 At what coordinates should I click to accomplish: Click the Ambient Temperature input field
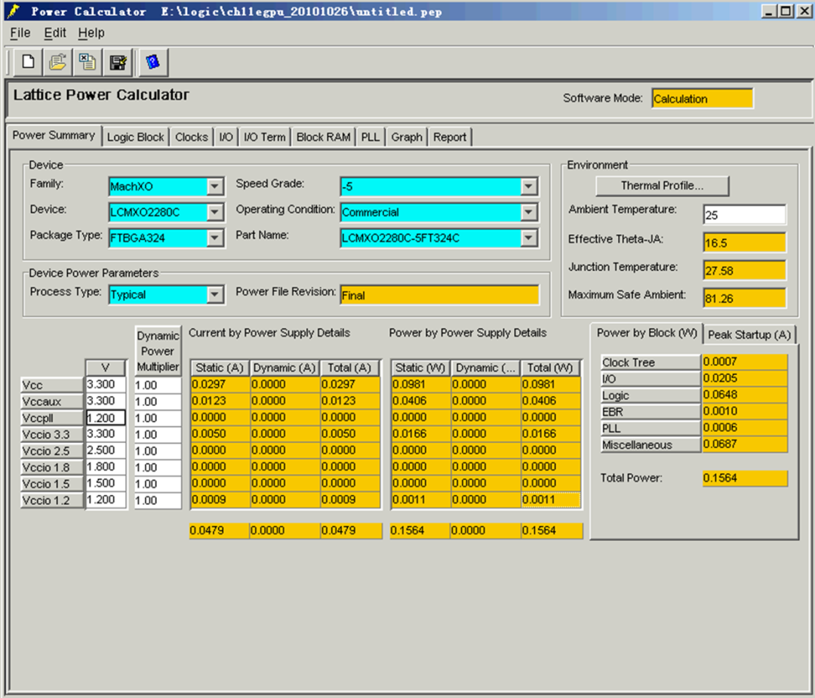pyautogui.click(x=744, y=214)
